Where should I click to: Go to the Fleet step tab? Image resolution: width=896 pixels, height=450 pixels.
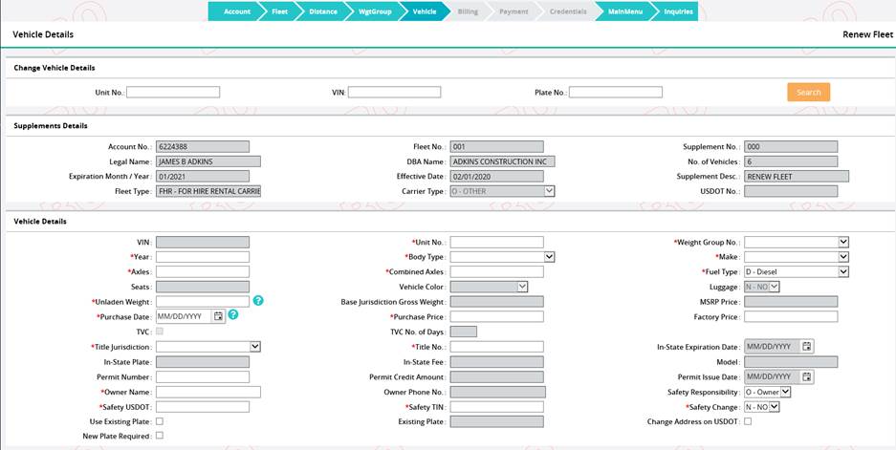tap(278, 11)
